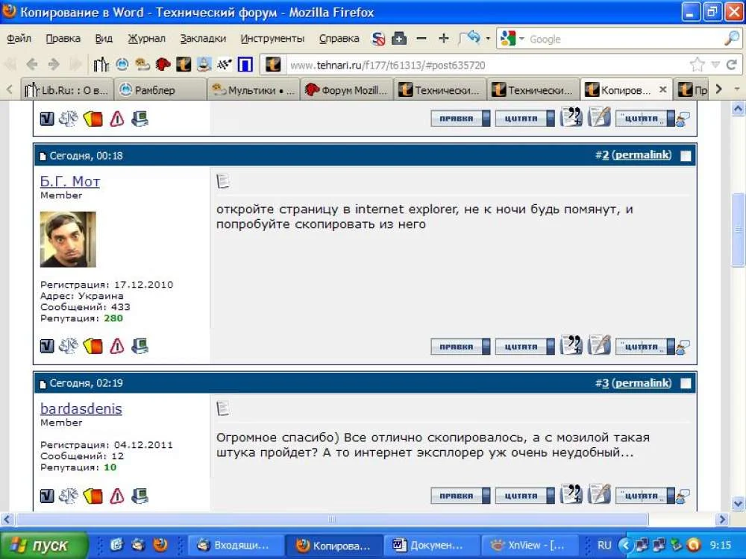
Task: Click the Rambler bookmark icon in toolbar
Action: 122,64
